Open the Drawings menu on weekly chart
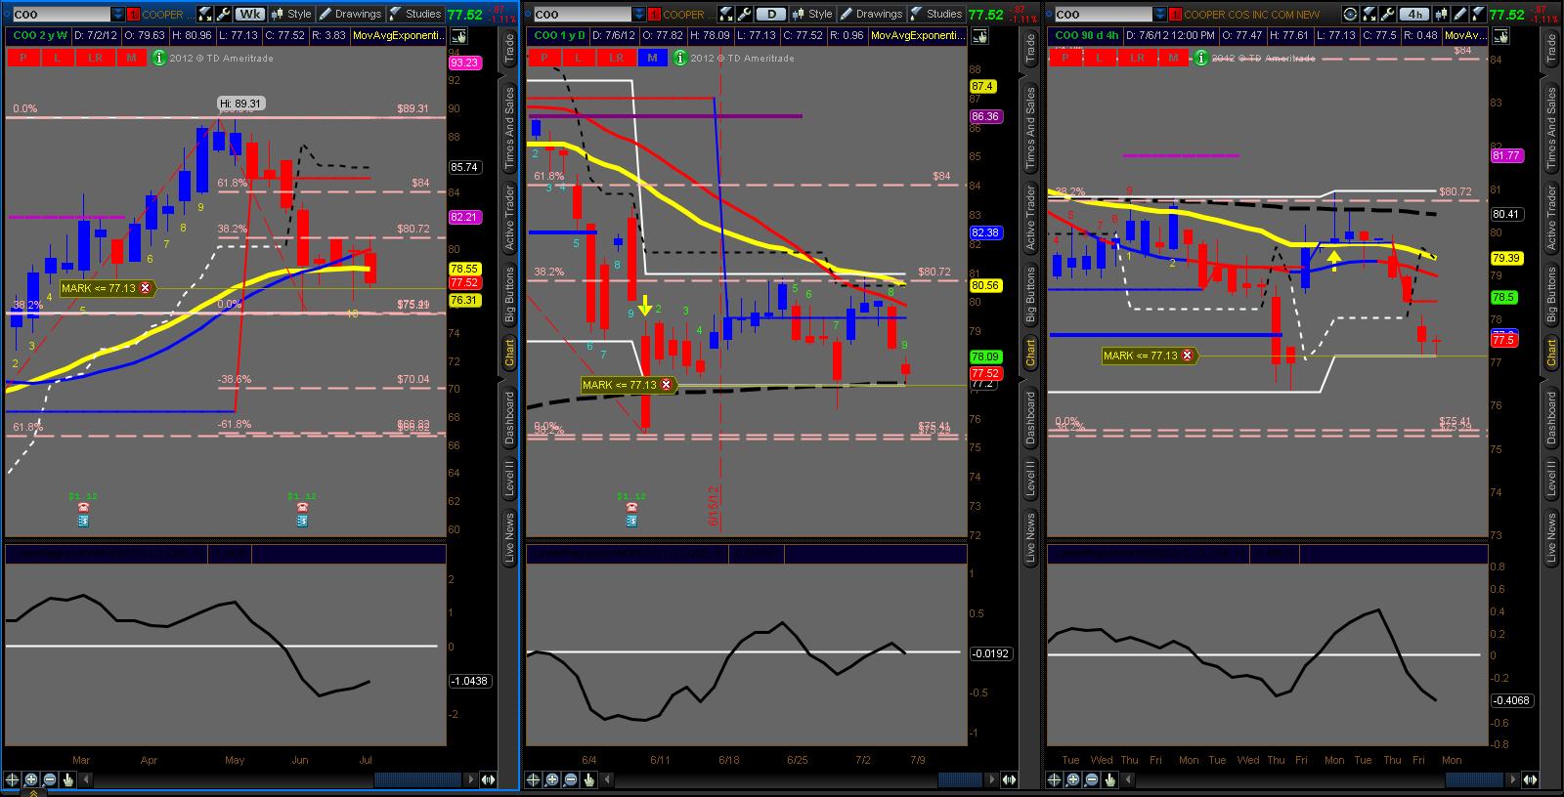Screen dimensions: 1564x797 pos(350,15)
